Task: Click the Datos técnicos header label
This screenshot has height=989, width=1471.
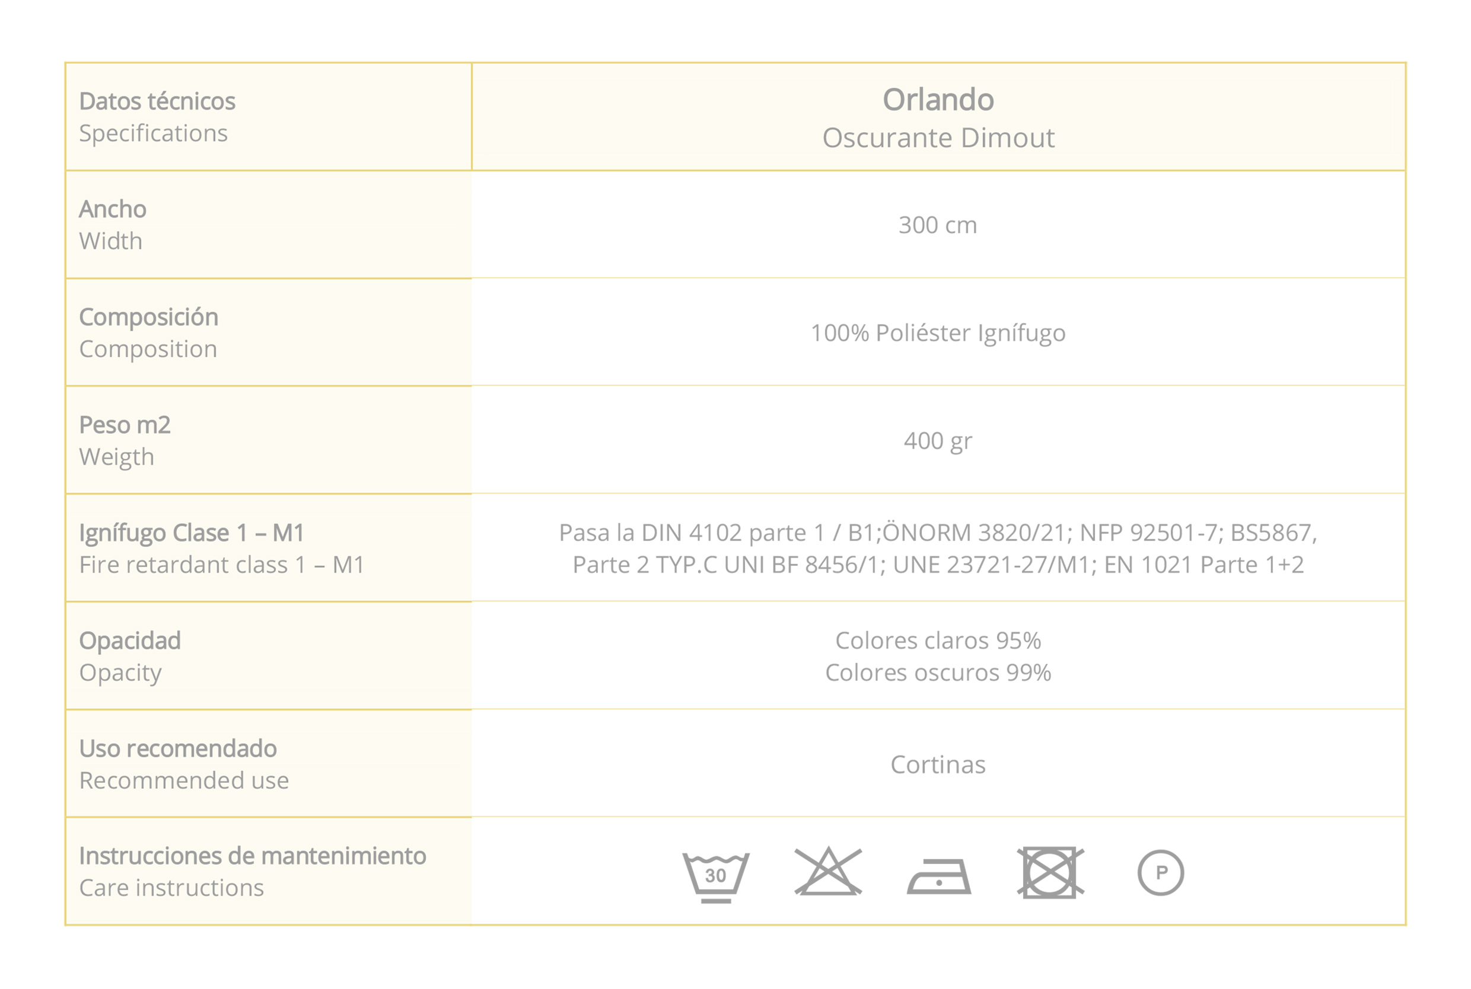Action: point(157,101)
